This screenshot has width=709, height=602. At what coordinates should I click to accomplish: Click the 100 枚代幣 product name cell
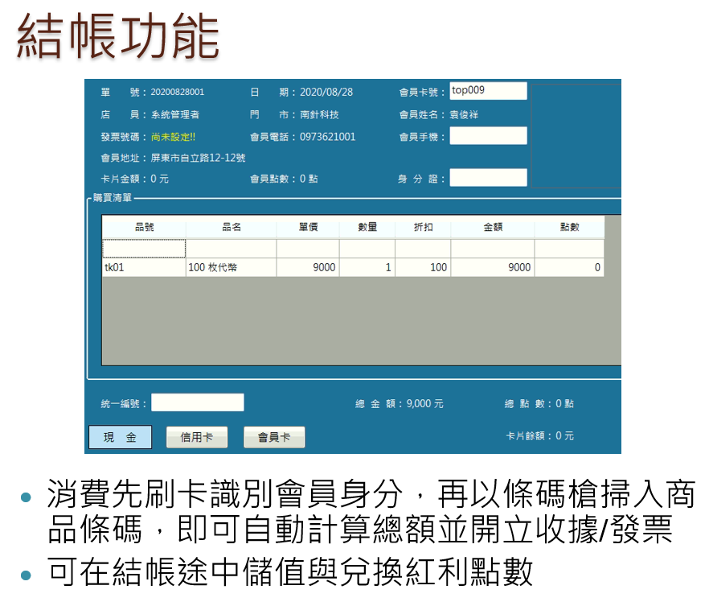pos(232,268)
